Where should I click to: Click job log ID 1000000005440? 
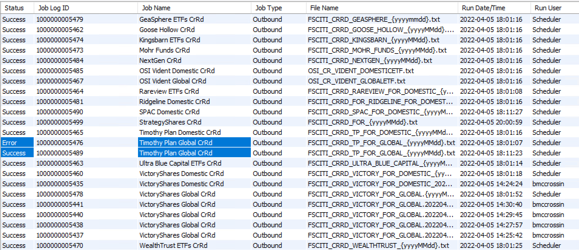tap(60, 215)
